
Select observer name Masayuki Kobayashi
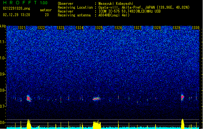pyautogui.click(x=116, y=4)
